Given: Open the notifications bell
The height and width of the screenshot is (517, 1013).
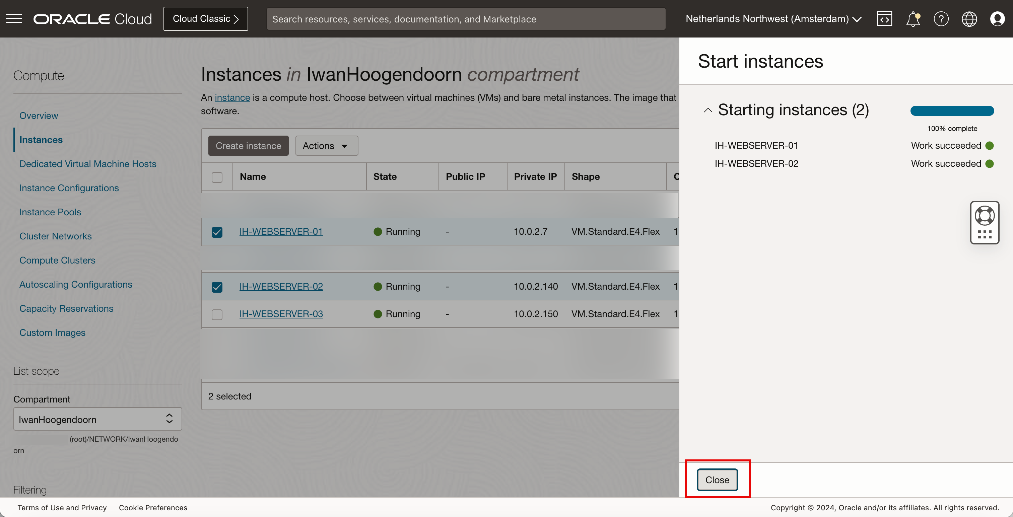Looking at the screenshot, I should tap(913, 18).
